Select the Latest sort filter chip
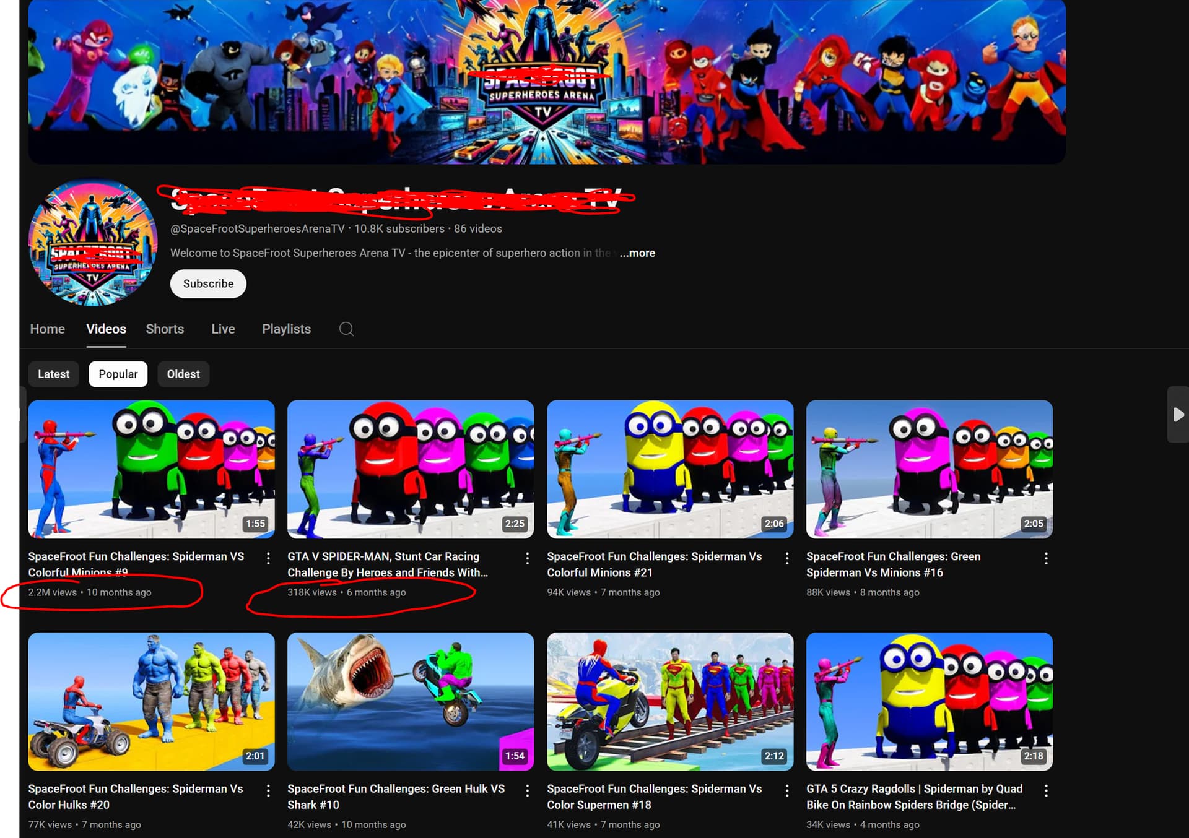Screen dimensions: 1189x838 click(54, 374)
